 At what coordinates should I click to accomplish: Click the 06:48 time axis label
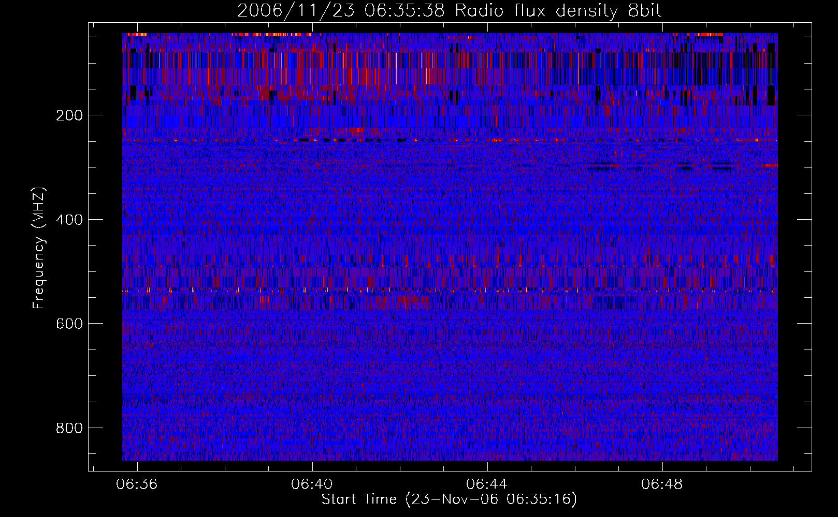tap(662, 484)
